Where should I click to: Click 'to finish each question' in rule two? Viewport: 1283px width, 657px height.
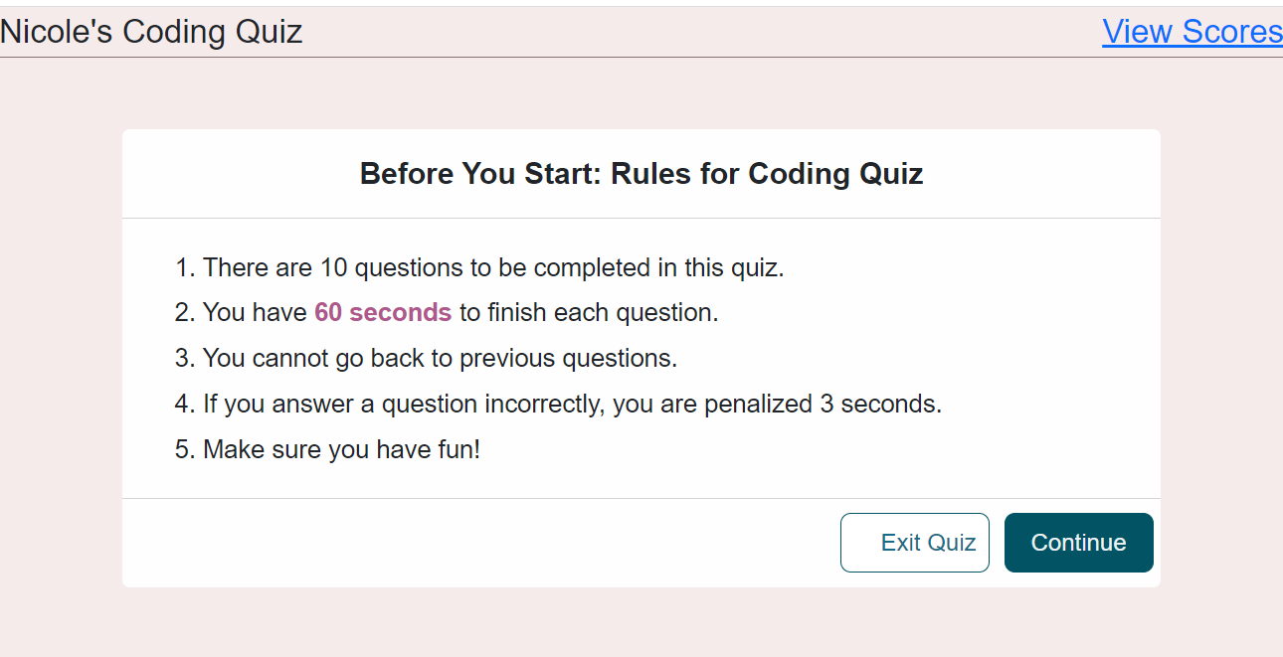click(589, 313)
